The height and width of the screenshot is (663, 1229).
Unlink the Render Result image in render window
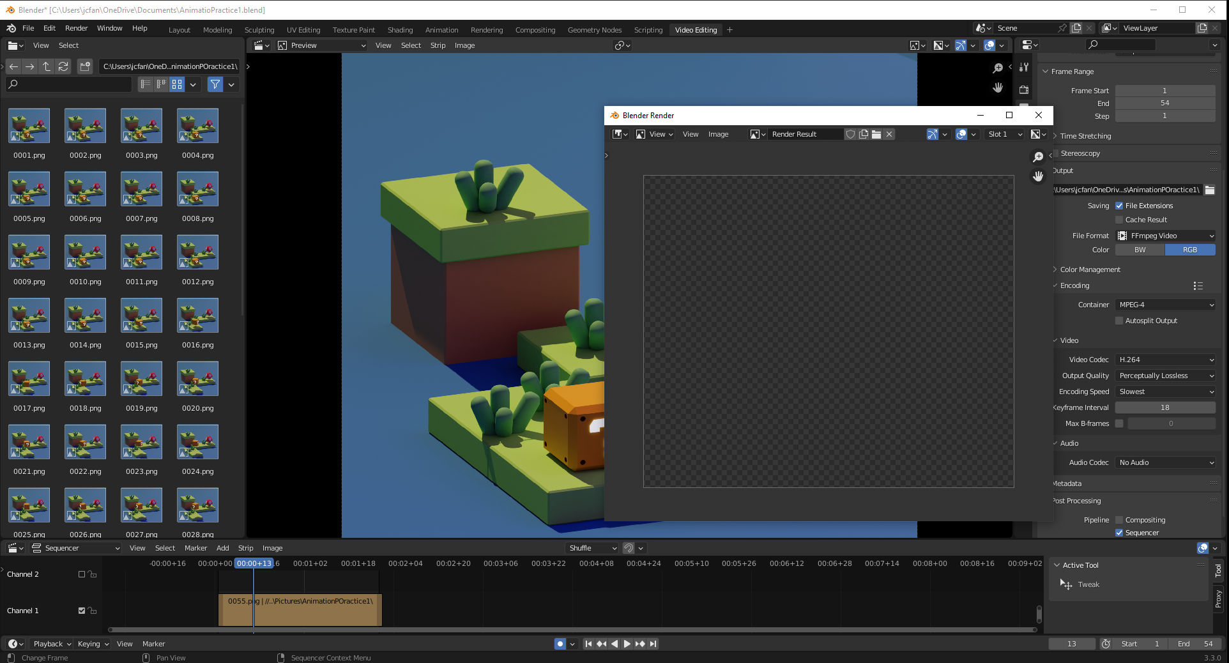tap(889, 134)
